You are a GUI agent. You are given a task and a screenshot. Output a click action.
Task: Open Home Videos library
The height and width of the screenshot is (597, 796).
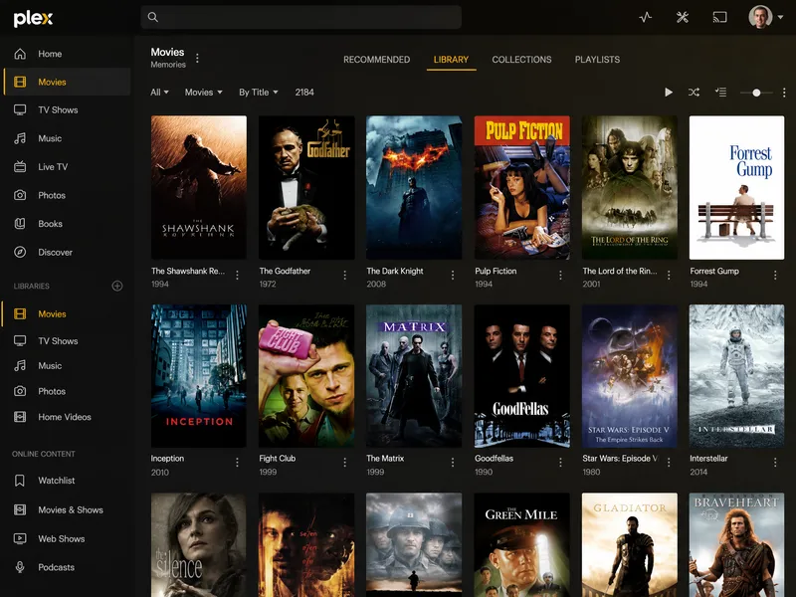pyautogui.click(x=67, y=417)
